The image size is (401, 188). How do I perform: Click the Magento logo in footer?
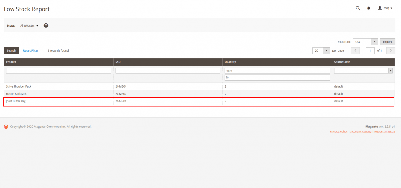click(6, 127)
